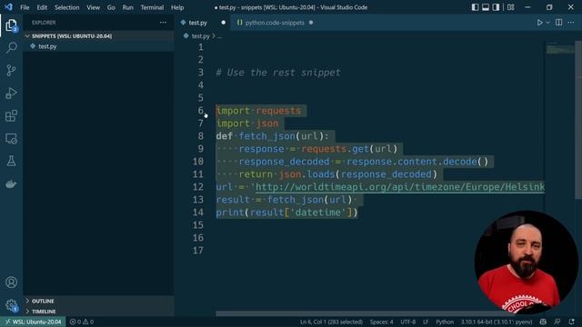Screen dimensions: 582x327
Task: Open the Testing flask view
Action: pyautogui.click(x=11, y=161)
